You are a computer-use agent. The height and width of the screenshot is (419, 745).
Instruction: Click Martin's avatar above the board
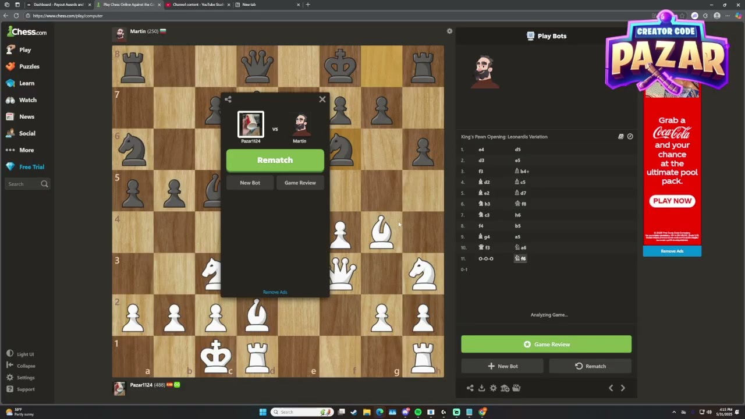click(x=120, y=34)
